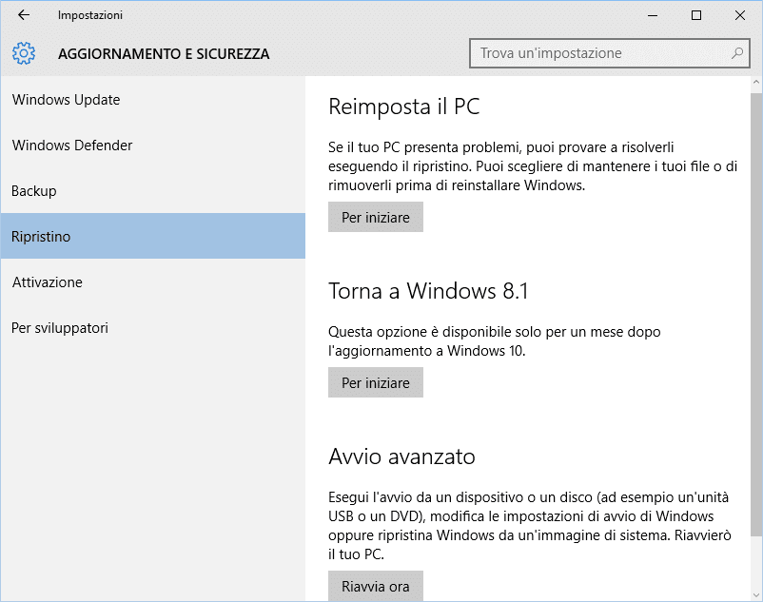
Task: Click the settings gear icon
Action: (x=24, y=53)
